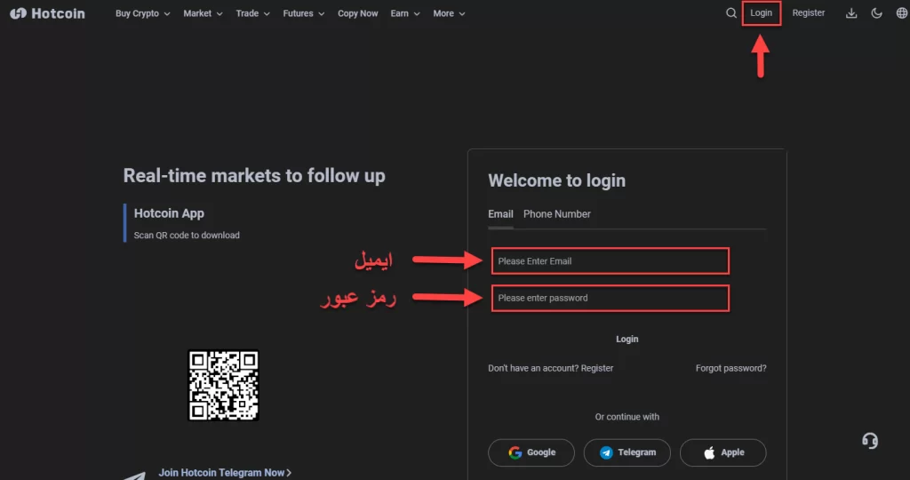This screenshot has height=480, width=910.
Task: Open the download app icon
Action: 850,12
